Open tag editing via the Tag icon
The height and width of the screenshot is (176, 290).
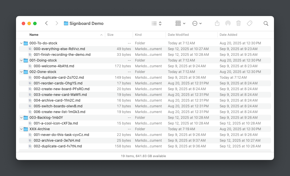[250, 23]
